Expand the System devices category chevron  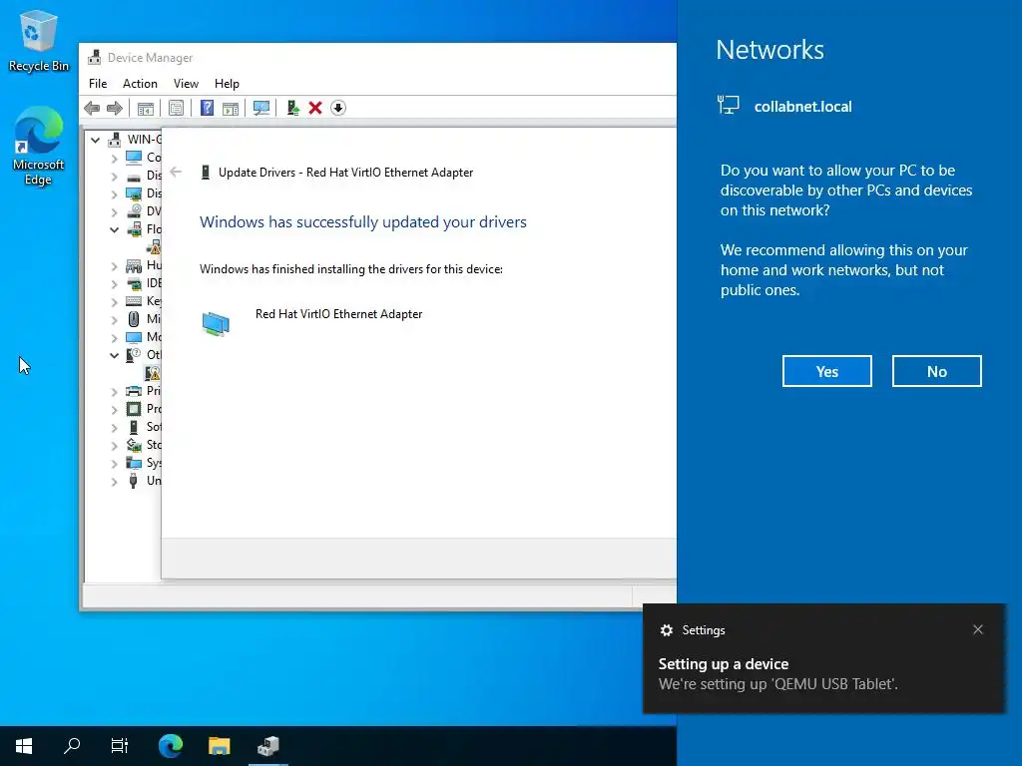point(114,463)
